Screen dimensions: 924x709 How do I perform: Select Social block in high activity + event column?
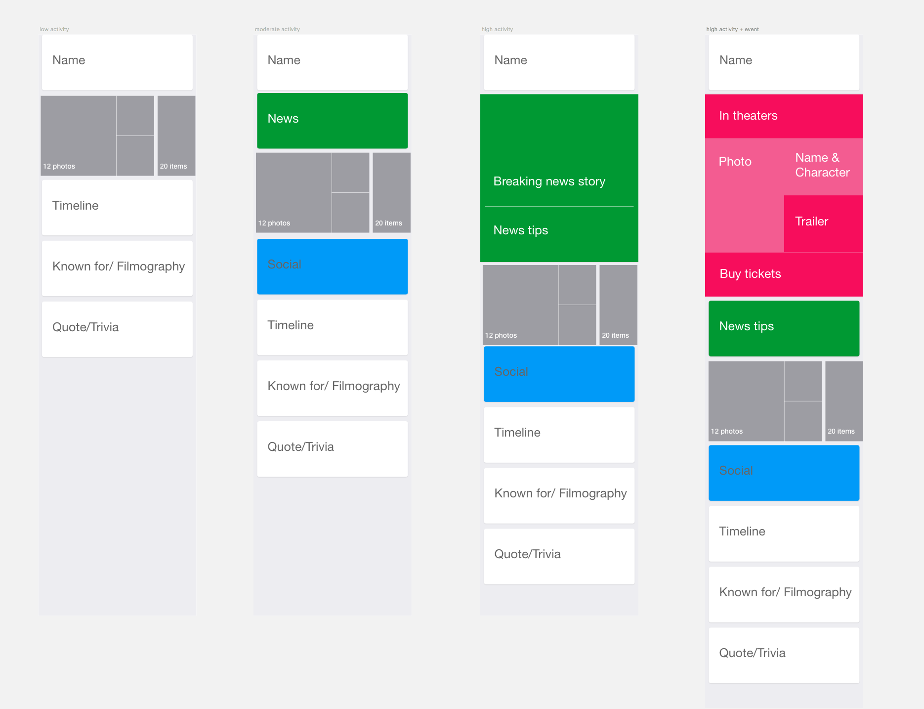tap(784, 473)
